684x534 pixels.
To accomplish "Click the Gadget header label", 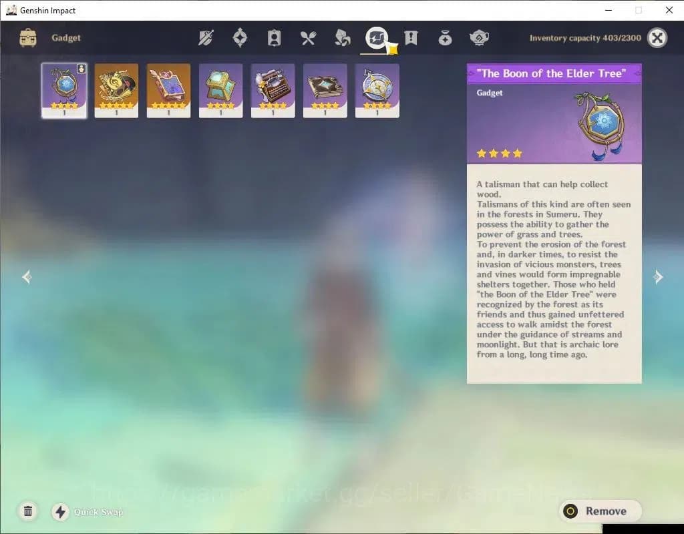I will click(x=66, y=37).
